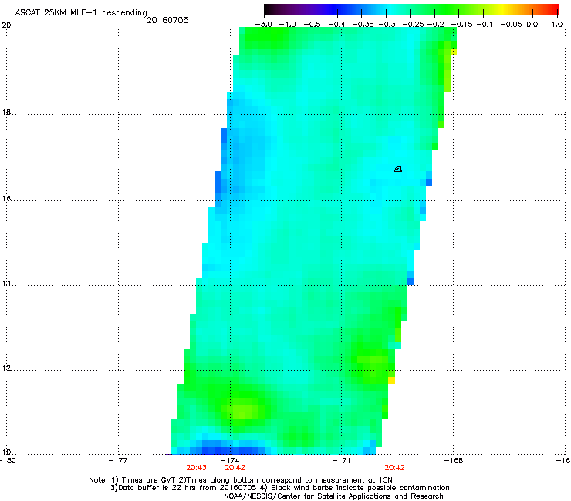Click the title 'ASCAT 25KM MLE-1 descending'
The width and height of the screenshot is (571, 501).
click(81, 13)
